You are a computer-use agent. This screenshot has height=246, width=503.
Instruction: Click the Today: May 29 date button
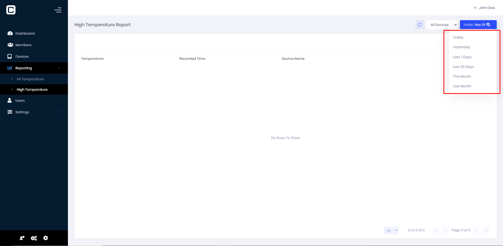coord(478,25)
